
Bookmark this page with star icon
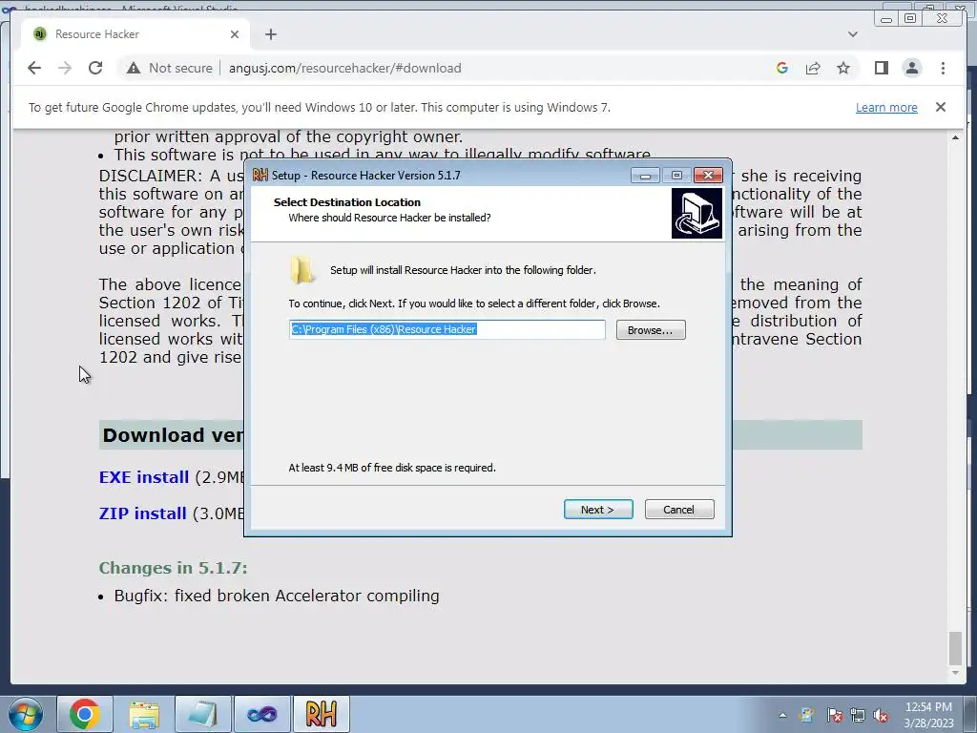point(843,68)
